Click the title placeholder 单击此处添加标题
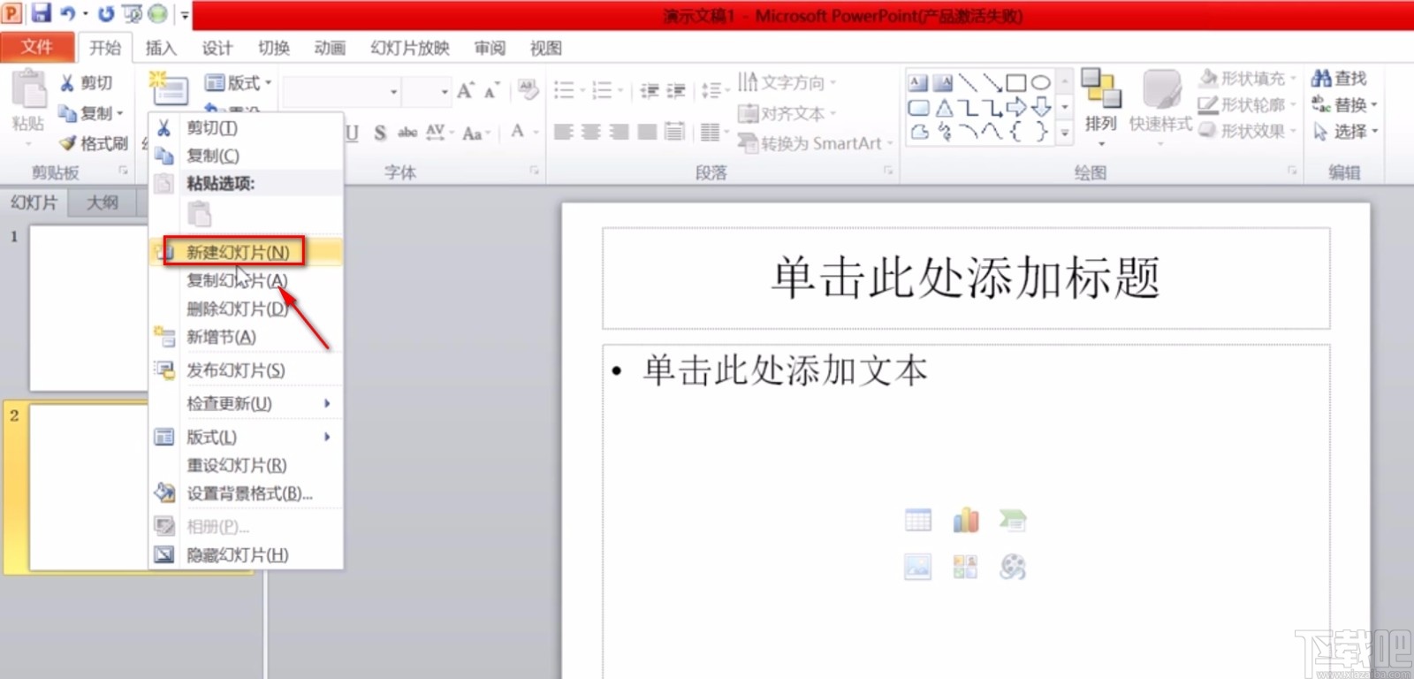The image size is (1414, 679). point(966,278)
